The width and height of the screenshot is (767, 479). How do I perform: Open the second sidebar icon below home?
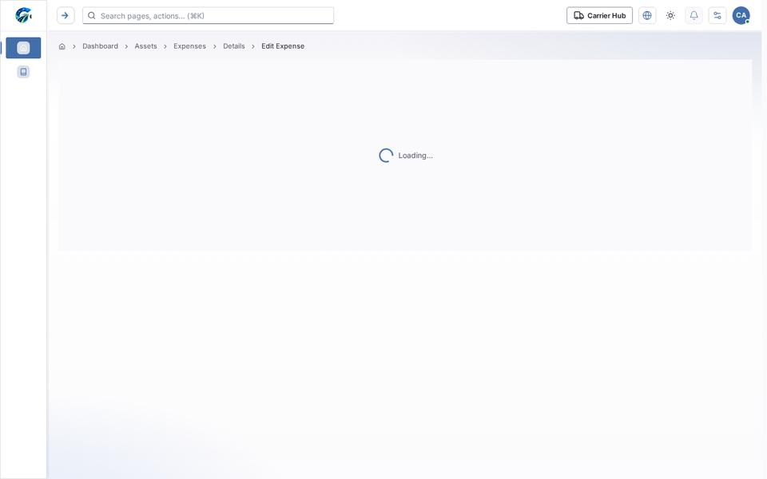tap(23, 72)
